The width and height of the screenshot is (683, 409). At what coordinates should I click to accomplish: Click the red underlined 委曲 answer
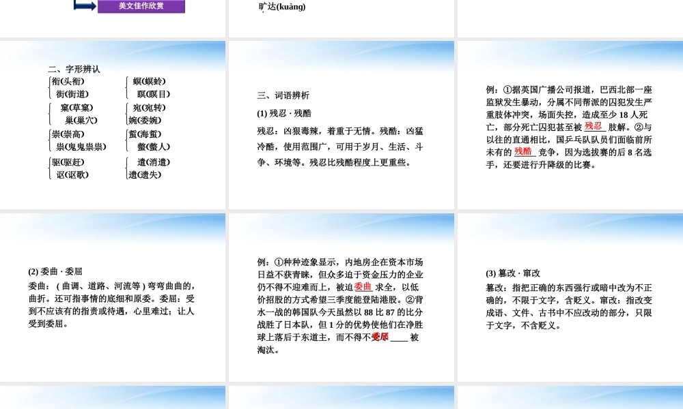[363, 286]
